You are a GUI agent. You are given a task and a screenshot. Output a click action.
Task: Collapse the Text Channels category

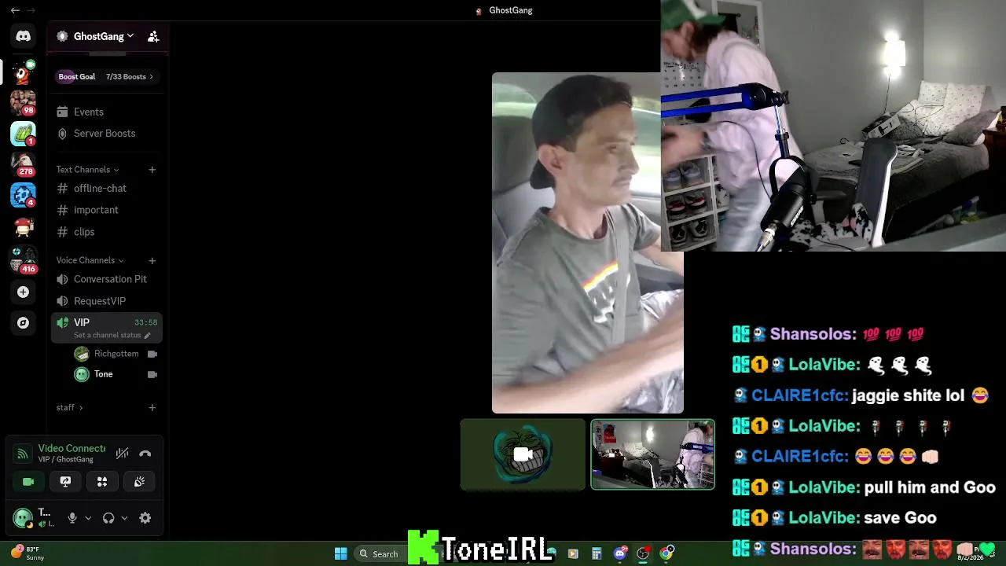click(x=87, y=170)
